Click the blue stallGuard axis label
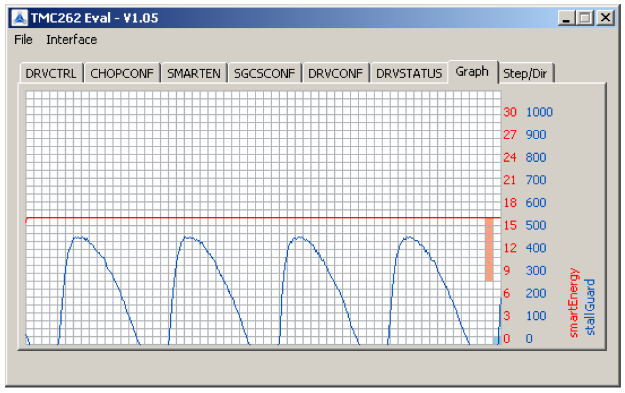Screen dimensions: 625x393 pos(590,307)
